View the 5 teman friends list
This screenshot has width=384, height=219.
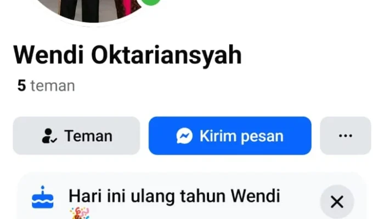coord(46,86)
